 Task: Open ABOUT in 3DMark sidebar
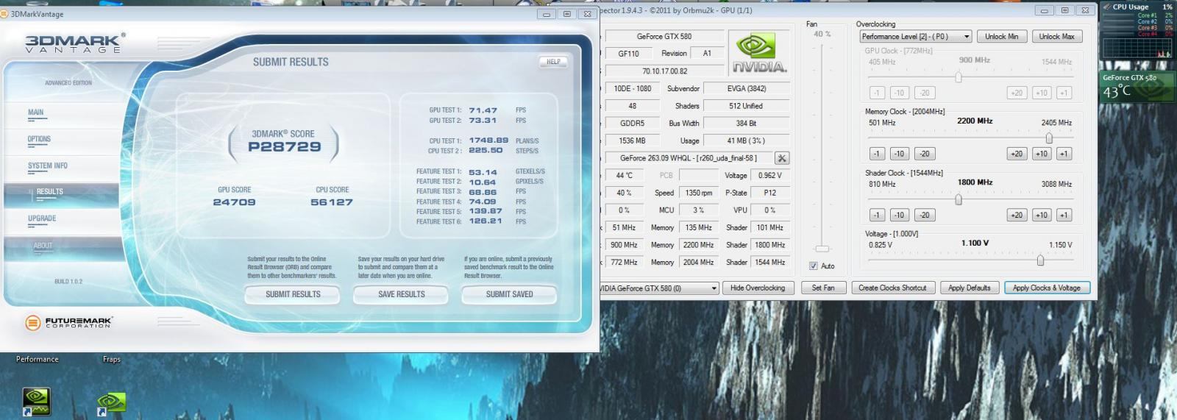(x=43, y=246)
